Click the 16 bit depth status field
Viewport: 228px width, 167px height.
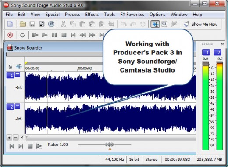point(134,160)
